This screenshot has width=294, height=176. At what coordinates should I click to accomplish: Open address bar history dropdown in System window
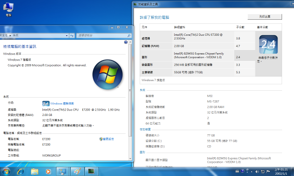pos(67,36)
